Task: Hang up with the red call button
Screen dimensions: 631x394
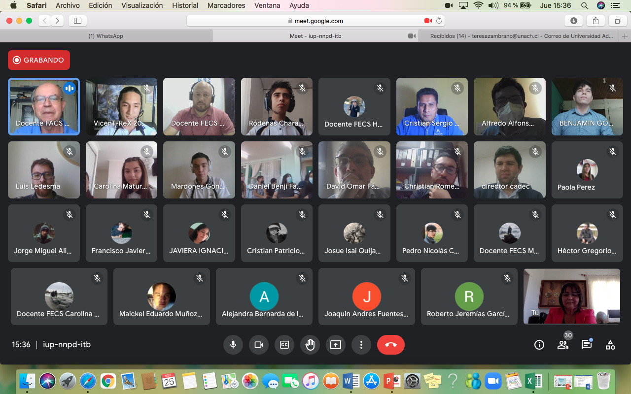Action: 390,345
